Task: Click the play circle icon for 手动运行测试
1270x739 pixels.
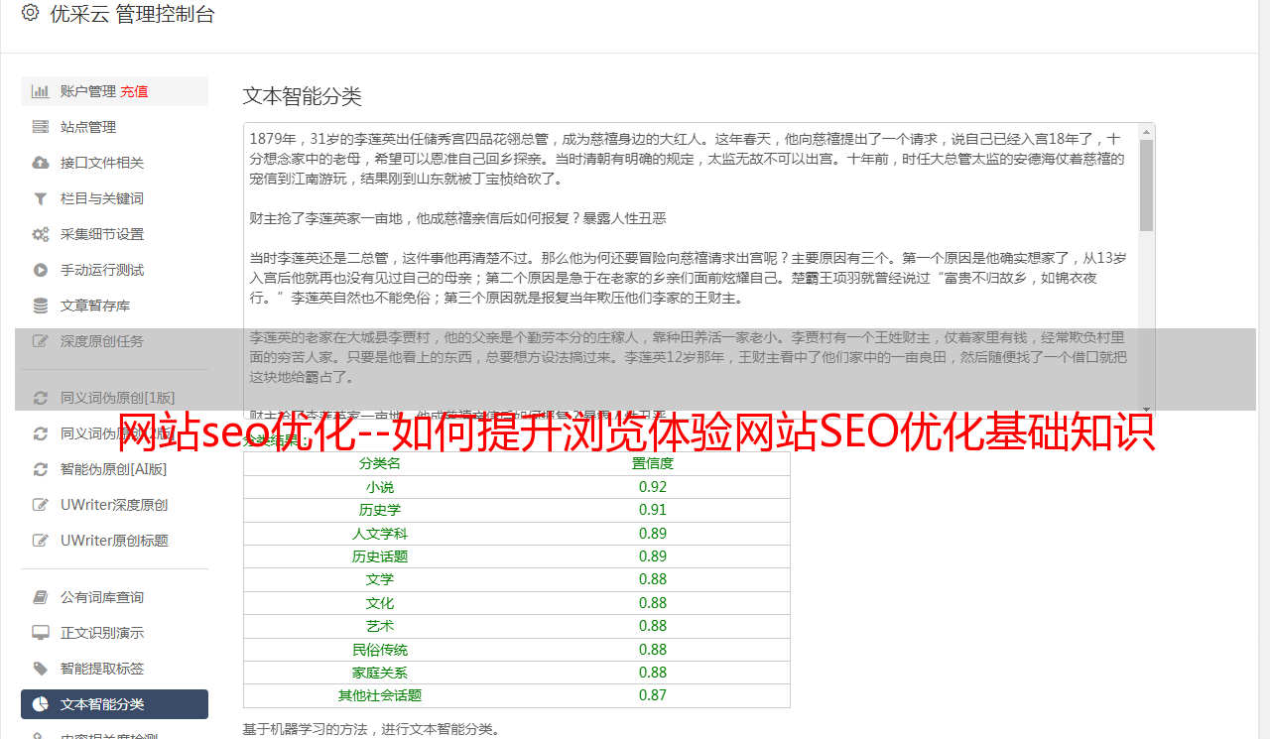Action: coord(41,270)
